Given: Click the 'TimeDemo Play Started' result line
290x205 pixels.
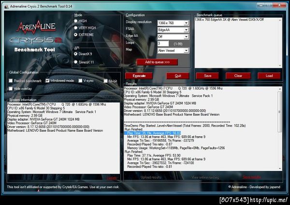Looking at the screenshot, I should click(x=185, y=126).
